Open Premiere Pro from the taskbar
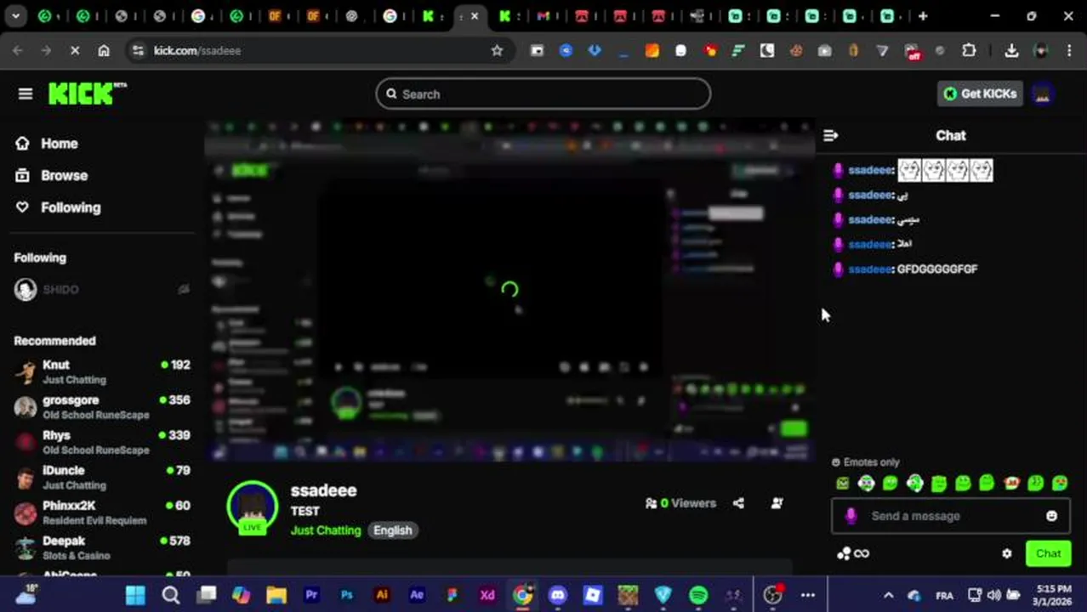 coord(311,595)
